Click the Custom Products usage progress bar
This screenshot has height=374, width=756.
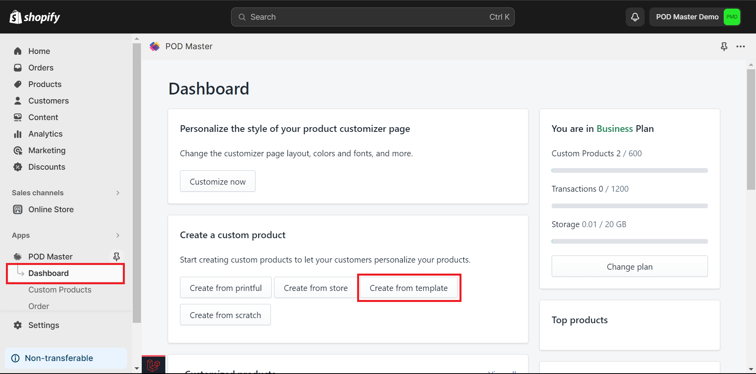(x=630, y=170)
